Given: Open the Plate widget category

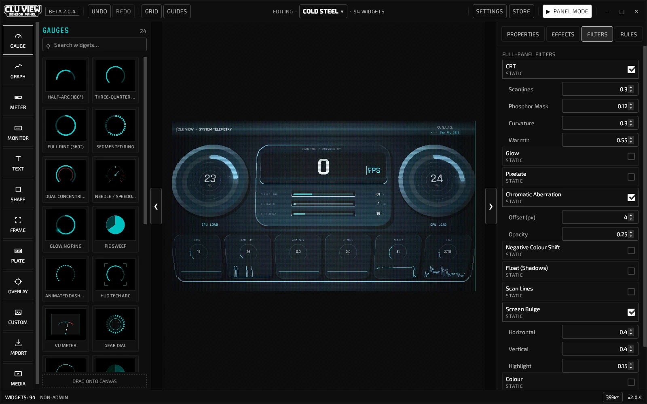Looking at the screenshot, I should [x=18, y=255].
